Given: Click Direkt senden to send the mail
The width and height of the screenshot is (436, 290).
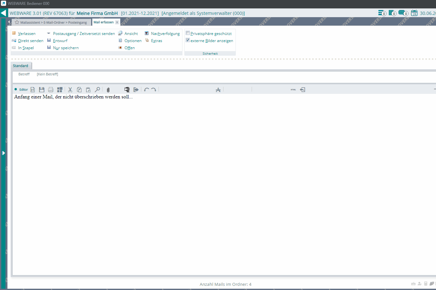Looking at the screenshot, I should 30,41.
